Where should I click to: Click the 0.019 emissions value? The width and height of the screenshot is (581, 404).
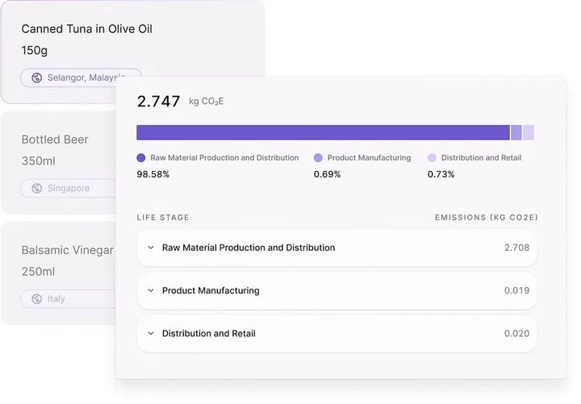coord(517,290)
